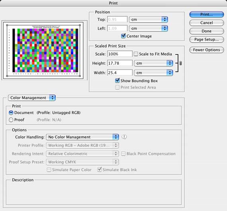227x211 pixels.
Task: Click the chain link constrain proportions icon
Action: 180,63
